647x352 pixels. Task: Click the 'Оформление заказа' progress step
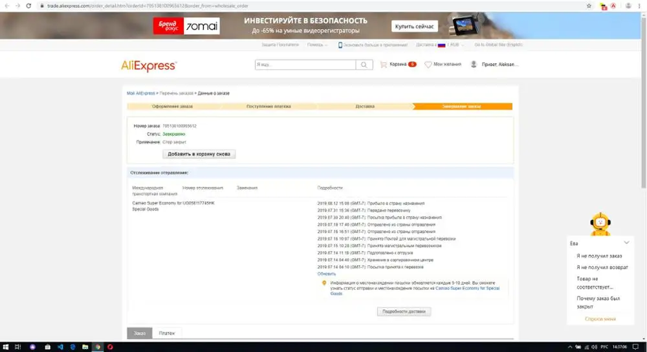[x=173, y=107]
